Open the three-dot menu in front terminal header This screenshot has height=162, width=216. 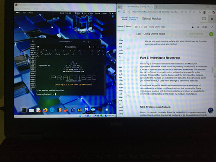[94, 47]
